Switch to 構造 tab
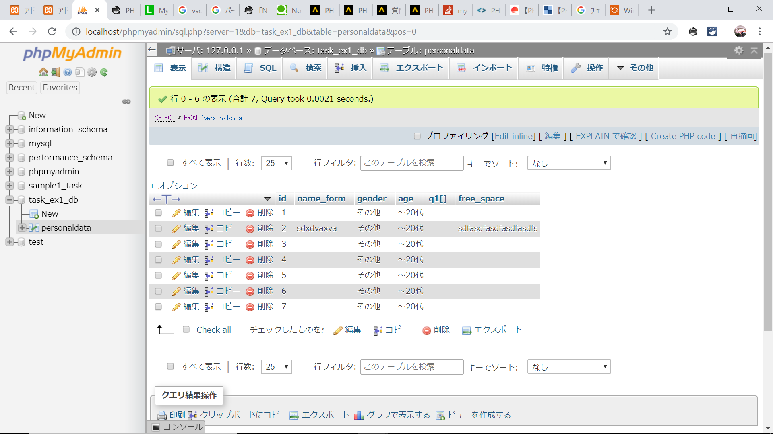Screen dimensions: 773x434 pos(215,68)
